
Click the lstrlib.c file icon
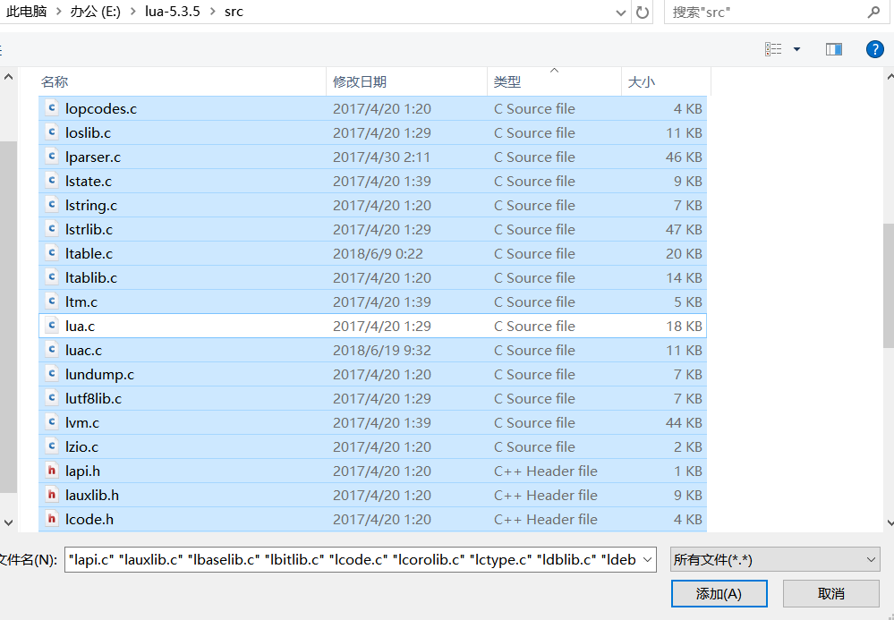52,228
